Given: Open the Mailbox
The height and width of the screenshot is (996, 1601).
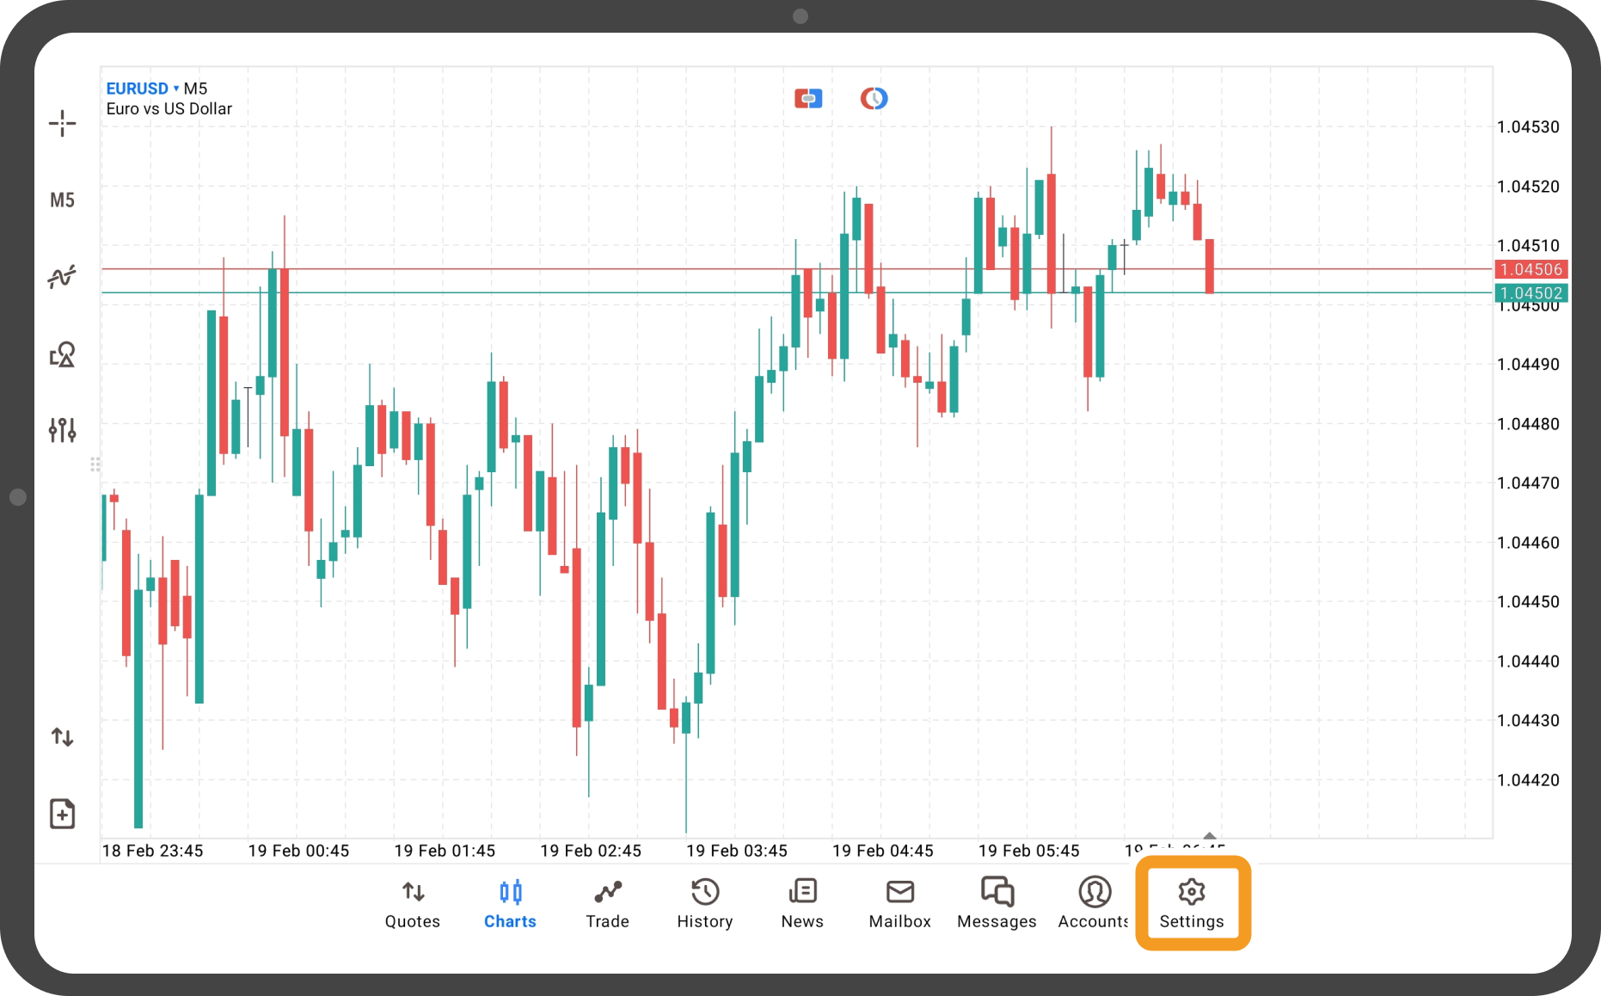Looking at the screenshot, I should (x=899, y=903).
